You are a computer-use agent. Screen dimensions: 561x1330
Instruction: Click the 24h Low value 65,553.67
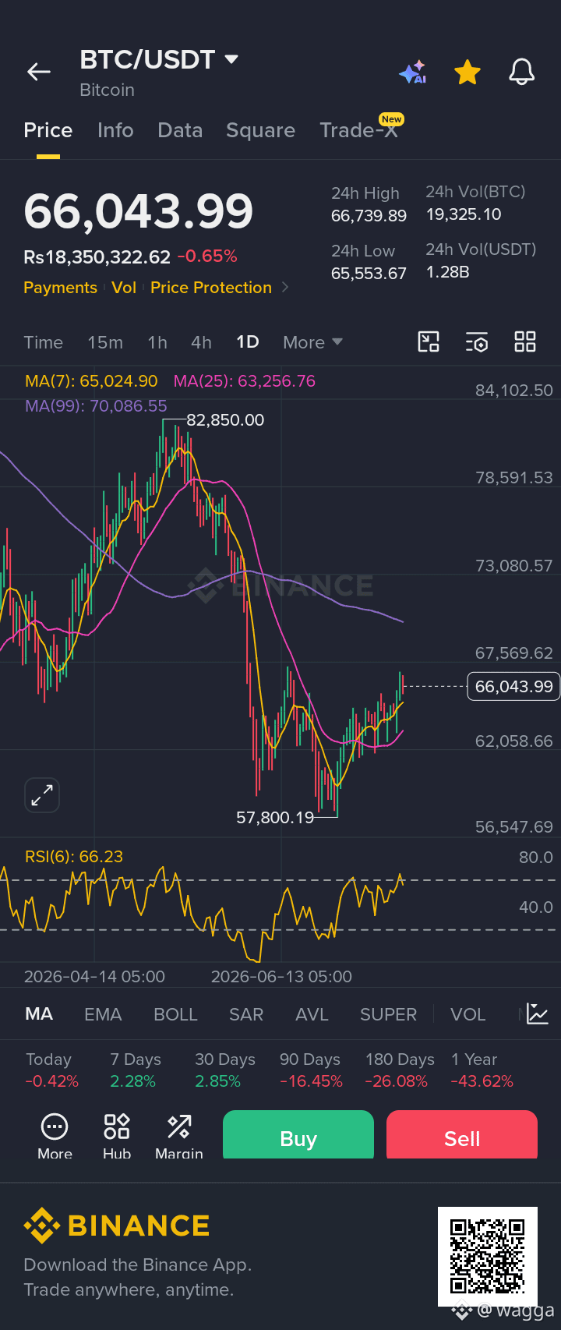[x=369, y=274]
